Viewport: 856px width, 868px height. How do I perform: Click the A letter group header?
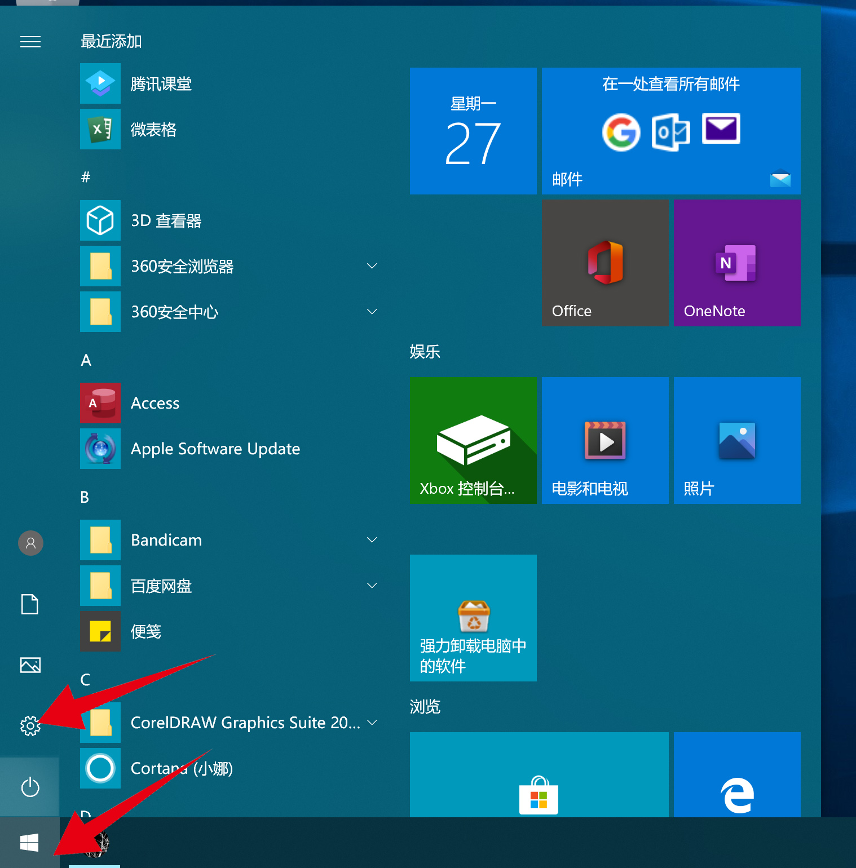coord(86,360)
